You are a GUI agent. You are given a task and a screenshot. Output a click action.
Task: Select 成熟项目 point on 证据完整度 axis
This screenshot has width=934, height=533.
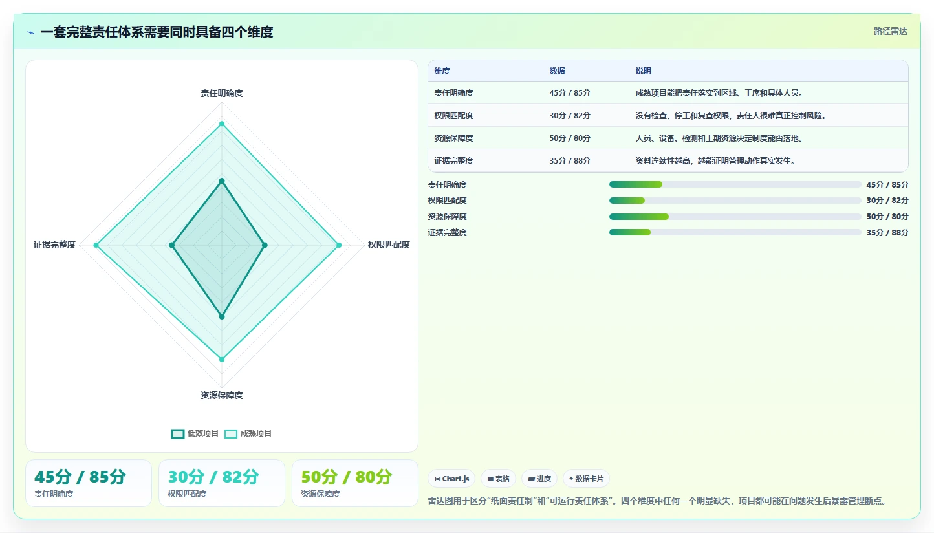point(96,245)
